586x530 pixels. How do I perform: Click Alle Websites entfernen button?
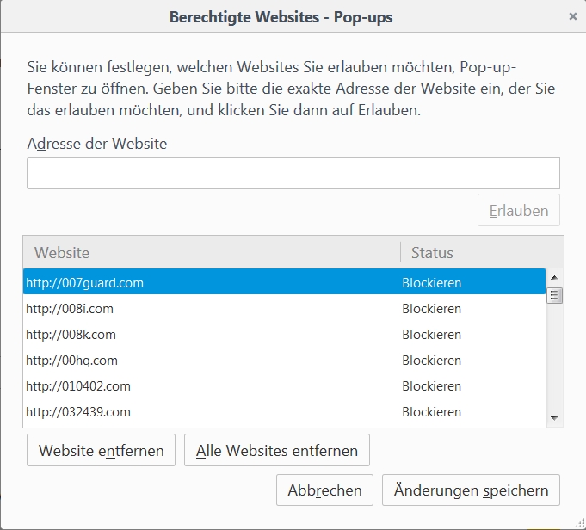click(276, 450)
